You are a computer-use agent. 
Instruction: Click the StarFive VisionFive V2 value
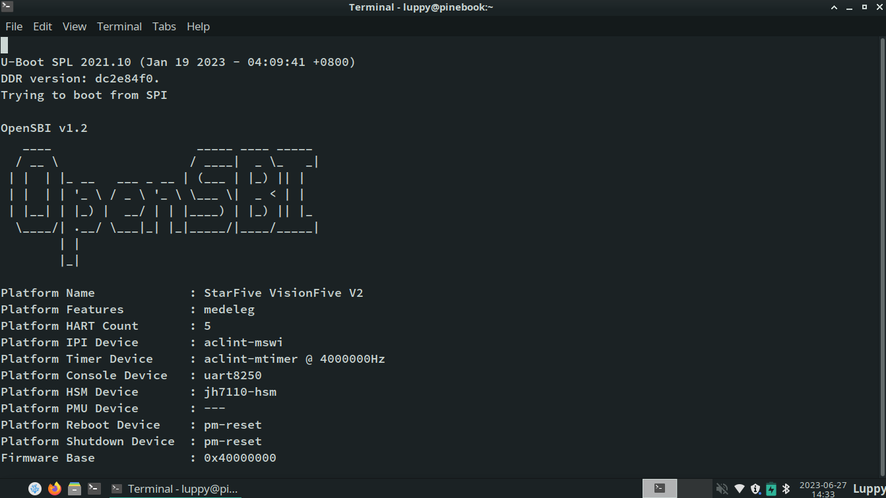click(x=284, y=293)
